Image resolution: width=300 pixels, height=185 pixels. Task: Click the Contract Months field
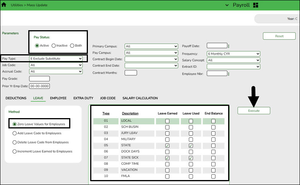click(x=131, y=73)
